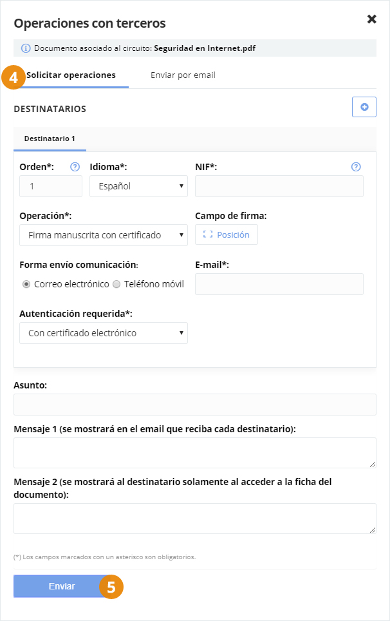Switch to Enviar por email tab
The width and height of the screenshot is (390, 621).
pos(183,75)
